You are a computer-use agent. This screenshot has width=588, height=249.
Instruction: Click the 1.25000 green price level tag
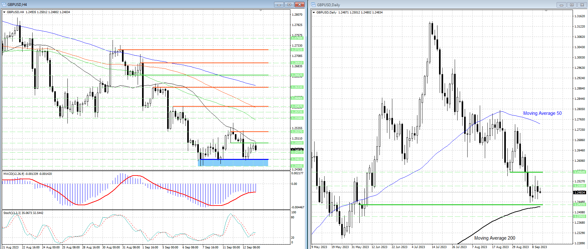tap(297, 143)
